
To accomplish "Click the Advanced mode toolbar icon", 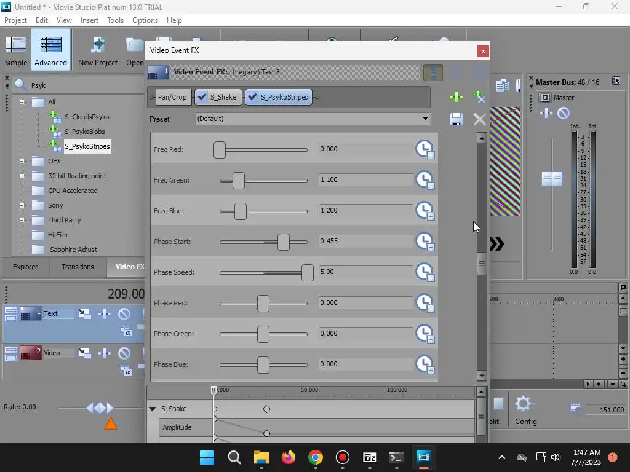I will point(50,50).
